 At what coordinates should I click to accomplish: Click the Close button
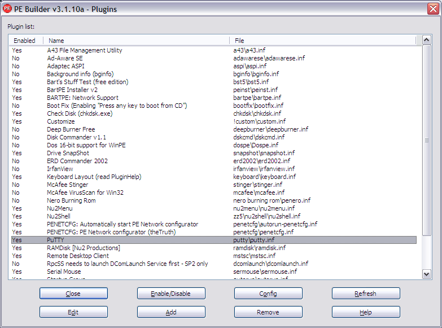(73, 294)
